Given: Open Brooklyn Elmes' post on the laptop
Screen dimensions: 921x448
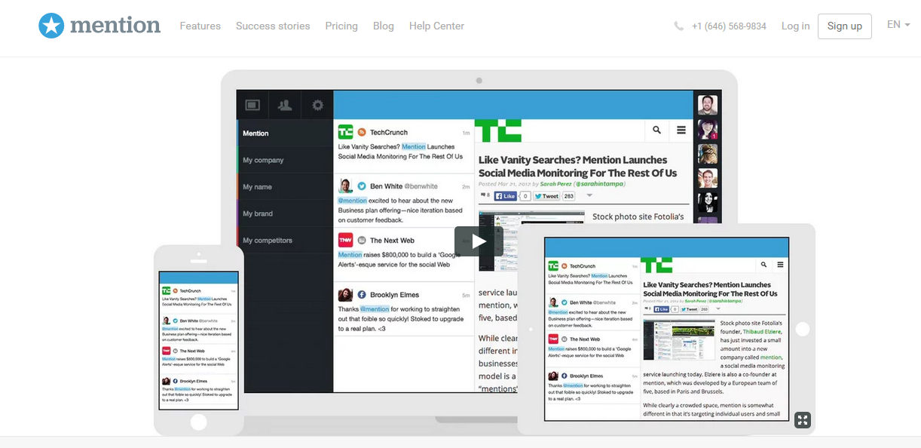Looking at the screenshot, I should coord(403,309).
